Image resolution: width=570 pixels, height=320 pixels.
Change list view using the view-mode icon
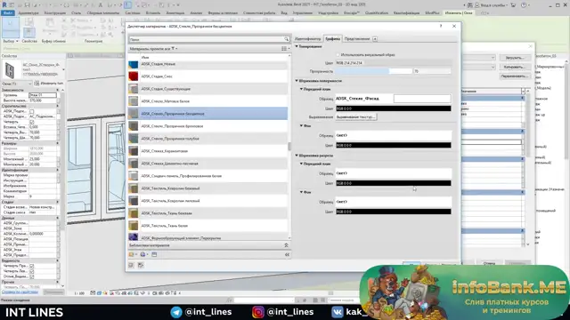(x=284, y=48)
